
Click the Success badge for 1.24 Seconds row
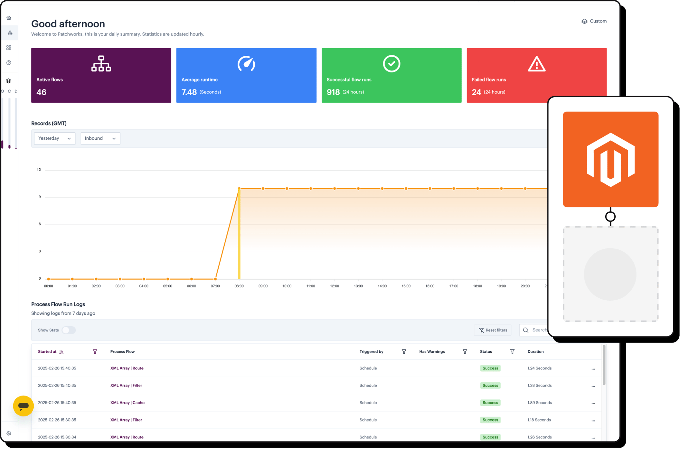490,368
